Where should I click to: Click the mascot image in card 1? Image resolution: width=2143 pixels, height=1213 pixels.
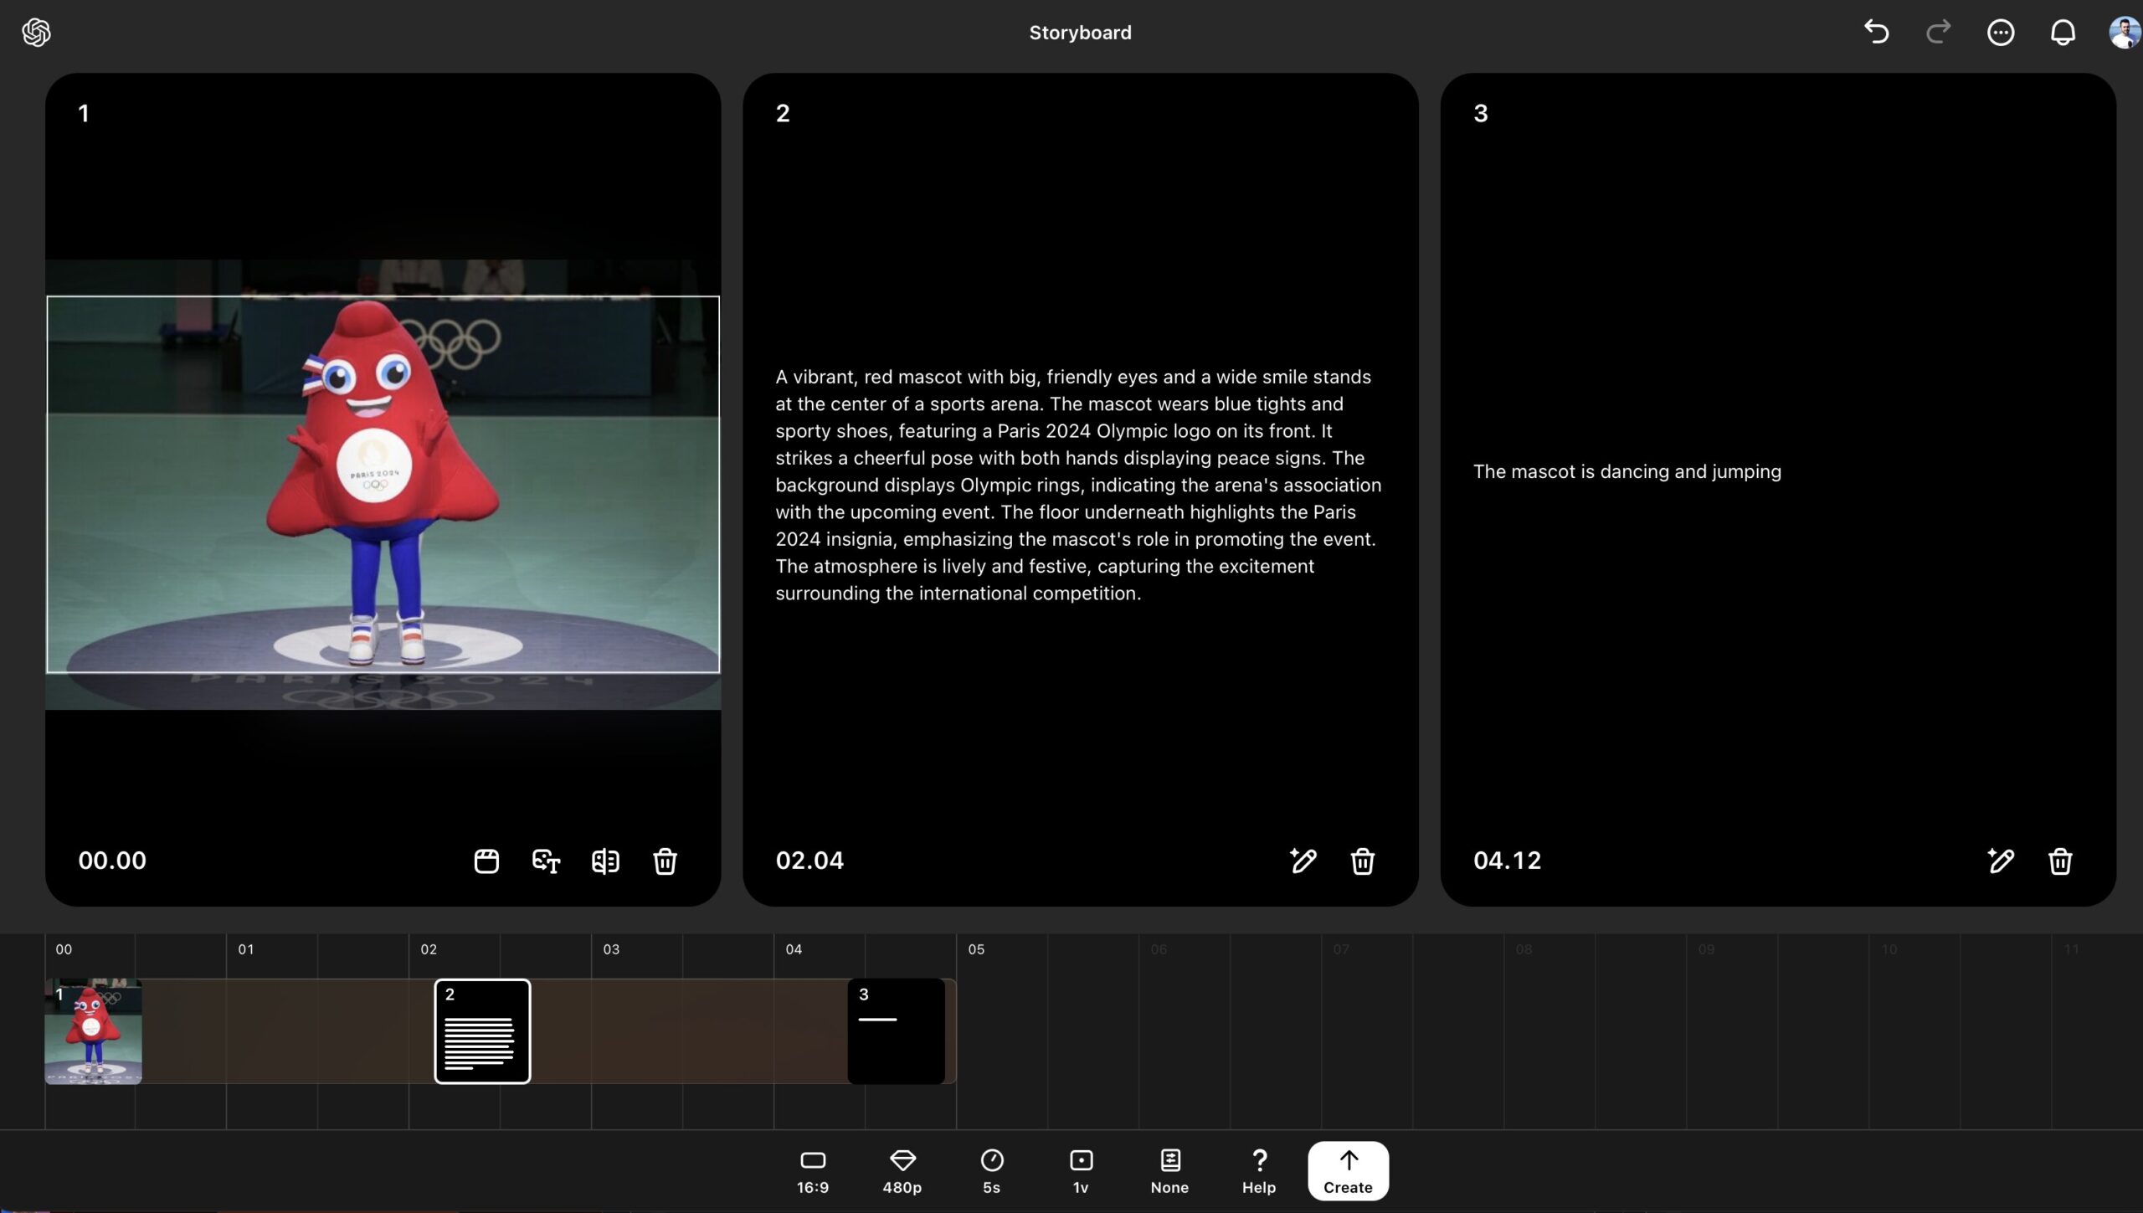point(383,484)
